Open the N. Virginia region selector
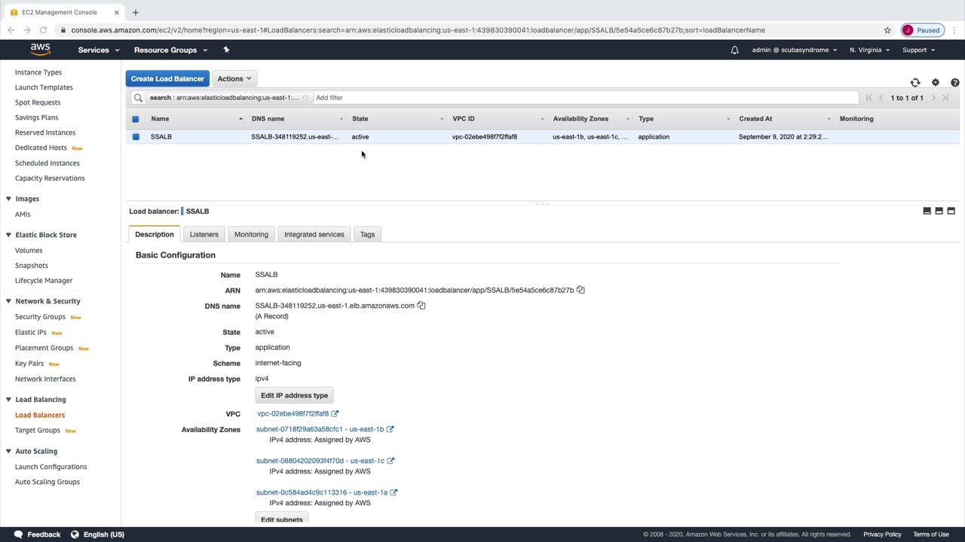This screenshot has width=965, height=542. tap(869, 50)
